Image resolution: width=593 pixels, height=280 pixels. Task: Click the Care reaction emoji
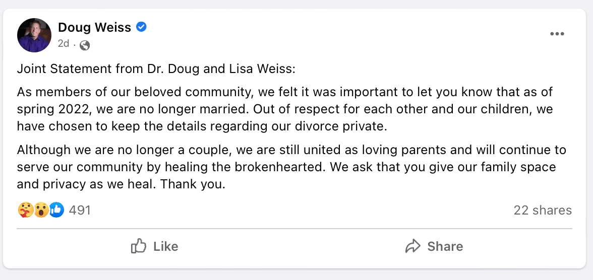pos(26,210)
